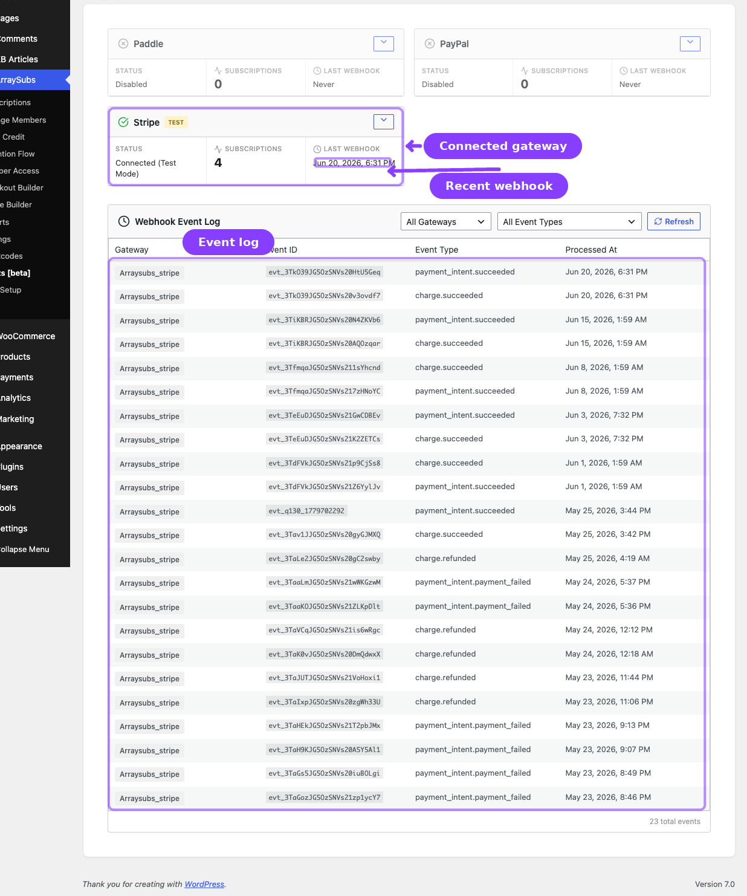Open Users in the sidebar
Screen dimensions: 747x896
[9, 487]
